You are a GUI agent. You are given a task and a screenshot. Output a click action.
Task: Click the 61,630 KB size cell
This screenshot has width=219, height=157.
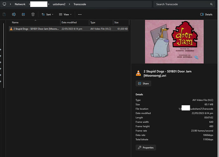click(x=123, y=29)
